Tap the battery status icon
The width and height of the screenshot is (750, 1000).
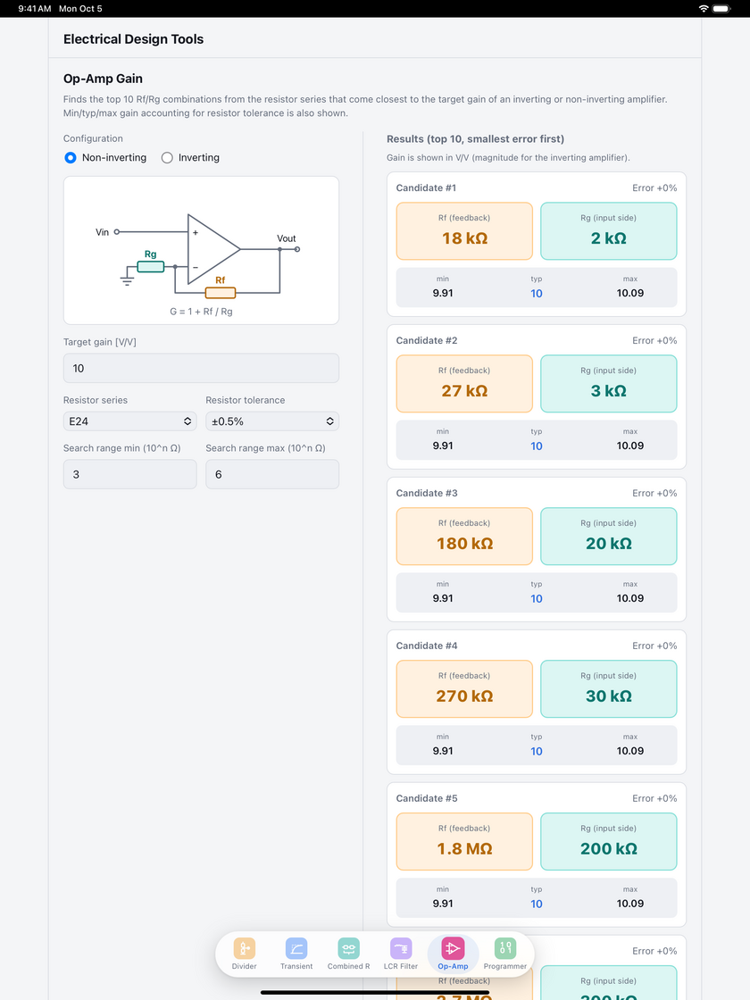point(721,8)
